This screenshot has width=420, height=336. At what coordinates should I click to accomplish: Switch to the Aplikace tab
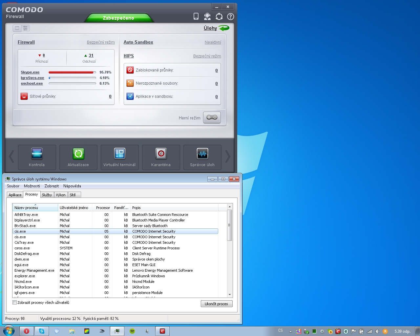pos(15,195)
